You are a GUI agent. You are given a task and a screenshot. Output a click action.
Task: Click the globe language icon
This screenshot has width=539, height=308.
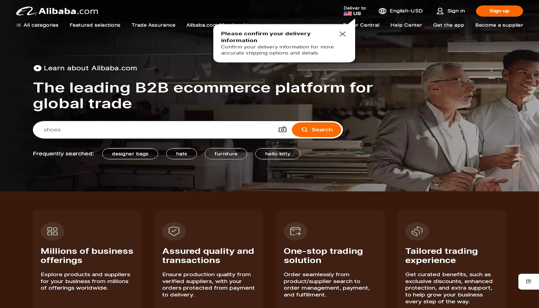383,11
